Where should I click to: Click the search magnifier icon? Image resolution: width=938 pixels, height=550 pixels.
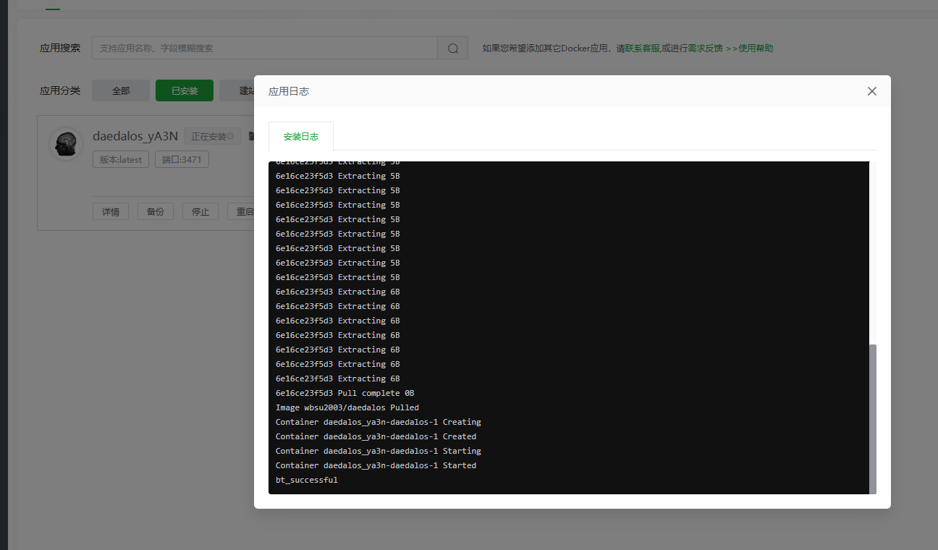[453, 48]
